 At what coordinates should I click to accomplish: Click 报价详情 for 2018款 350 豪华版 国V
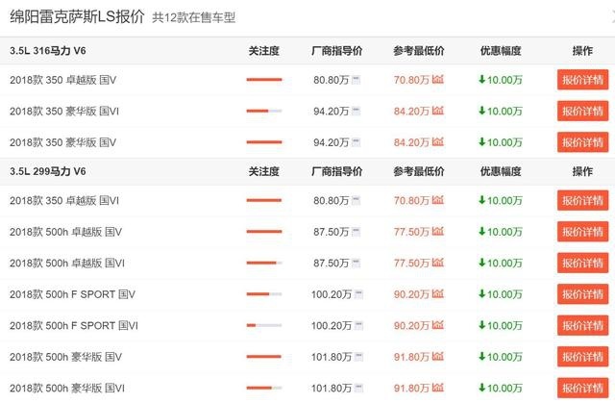pyautogui.click(x=582, y=142)
